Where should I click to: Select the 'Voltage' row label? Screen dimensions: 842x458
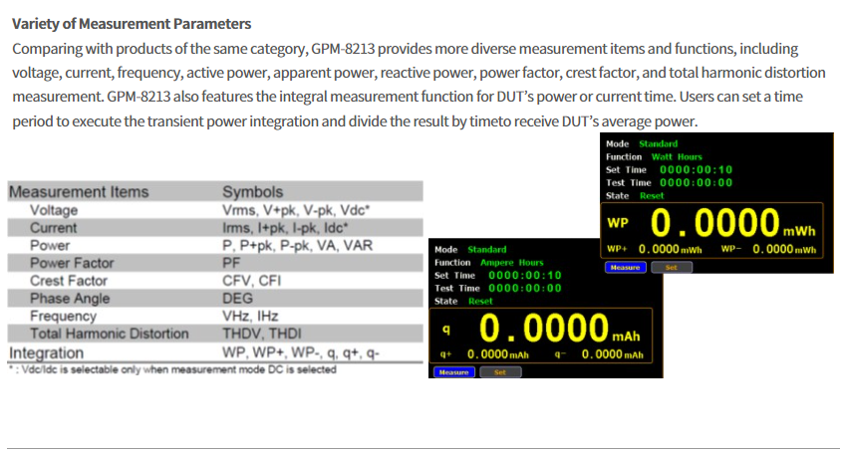click(x=54, y=210)
